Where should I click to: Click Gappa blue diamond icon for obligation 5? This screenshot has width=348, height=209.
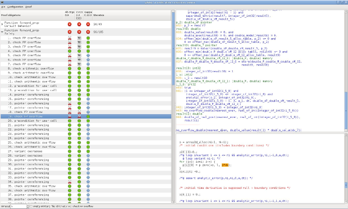coord(88,55)
